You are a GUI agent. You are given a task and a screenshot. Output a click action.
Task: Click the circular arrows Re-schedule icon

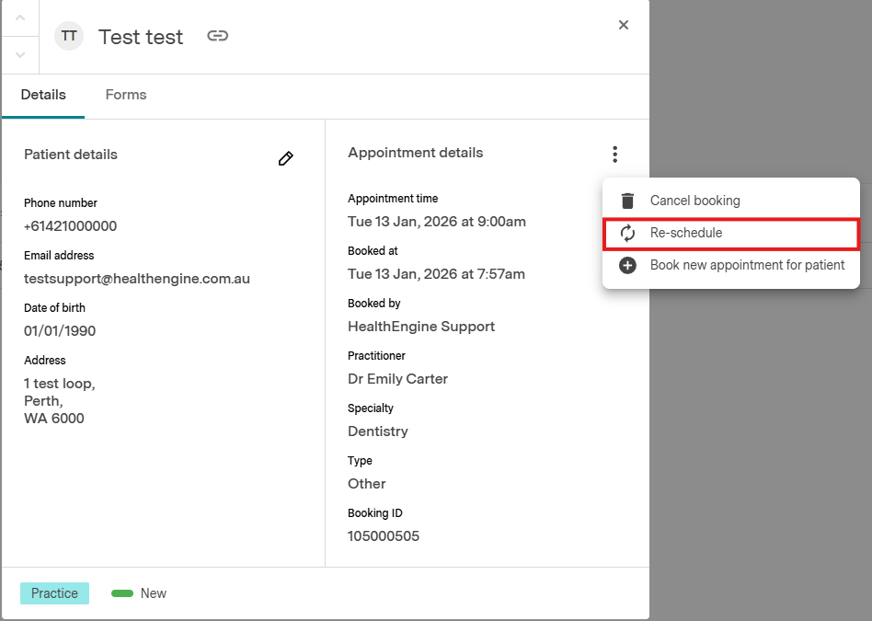point(627,234)
